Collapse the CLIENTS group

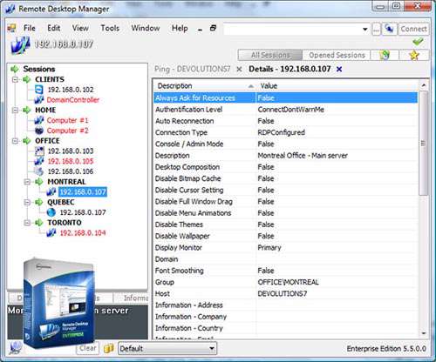tap(16, 79)
